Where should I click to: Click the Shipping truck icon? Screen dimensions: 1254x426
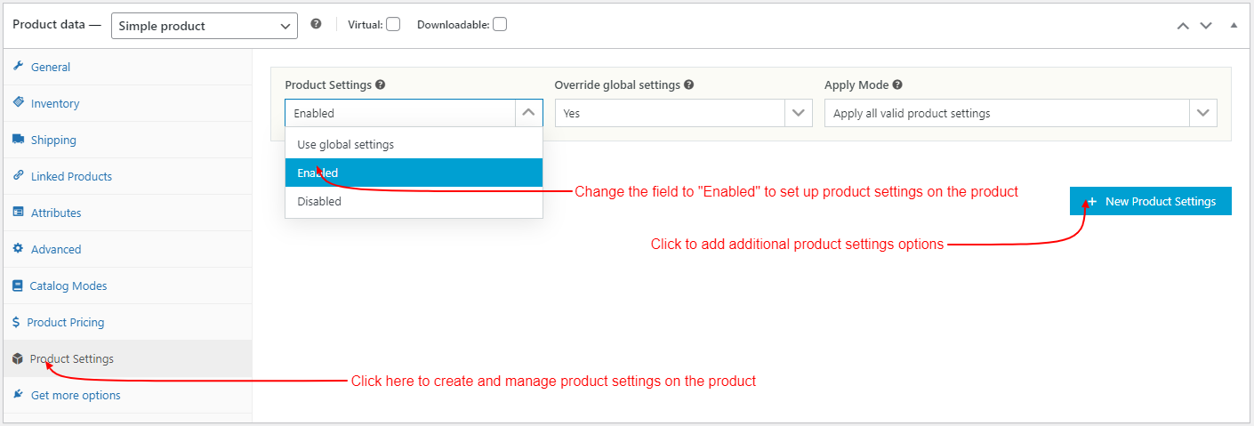pyautogui.click(x=18, y=140)
